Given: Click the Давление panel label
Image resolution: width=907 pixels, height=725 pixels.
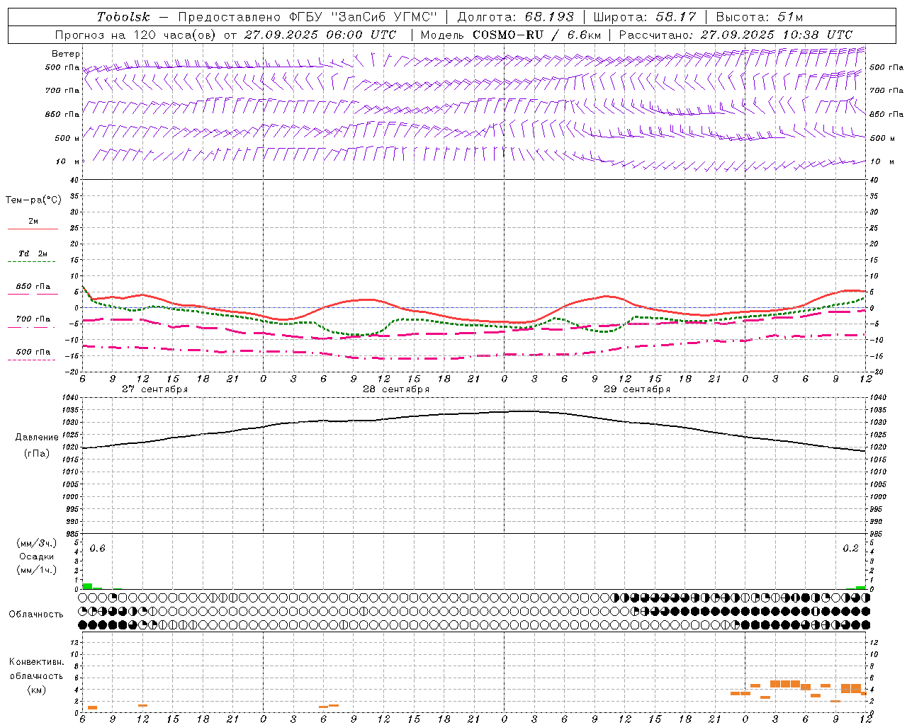Looking at the screenshot, I should click(x=37, y=438).
